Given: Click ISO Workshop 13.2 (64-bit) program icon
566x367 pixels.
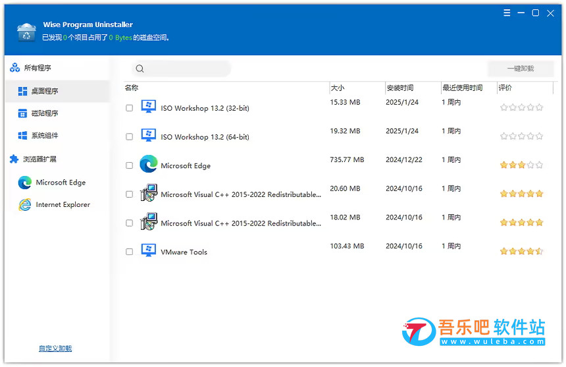Looking at the screenshot, I should [148, 136].
